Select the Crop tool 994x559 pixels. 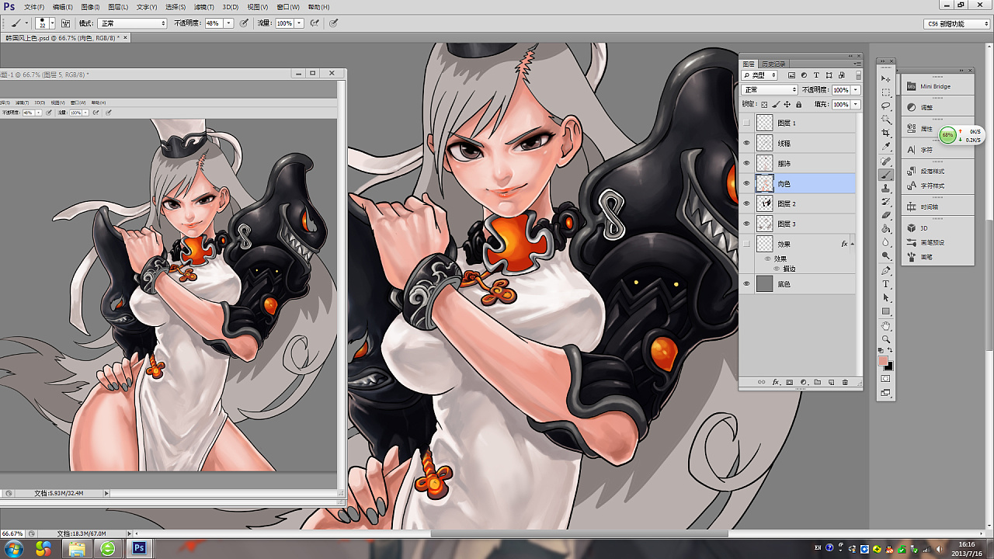coord(886,133)
